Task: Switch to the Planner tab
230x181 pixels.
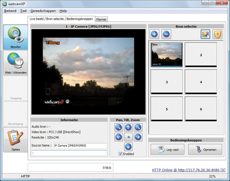Action: [x=101, y=19]
